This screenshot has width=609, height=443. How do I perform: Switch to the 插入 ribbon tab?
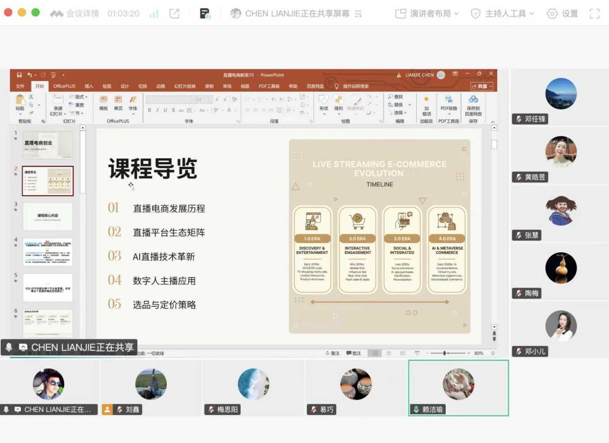click(89, 86)
